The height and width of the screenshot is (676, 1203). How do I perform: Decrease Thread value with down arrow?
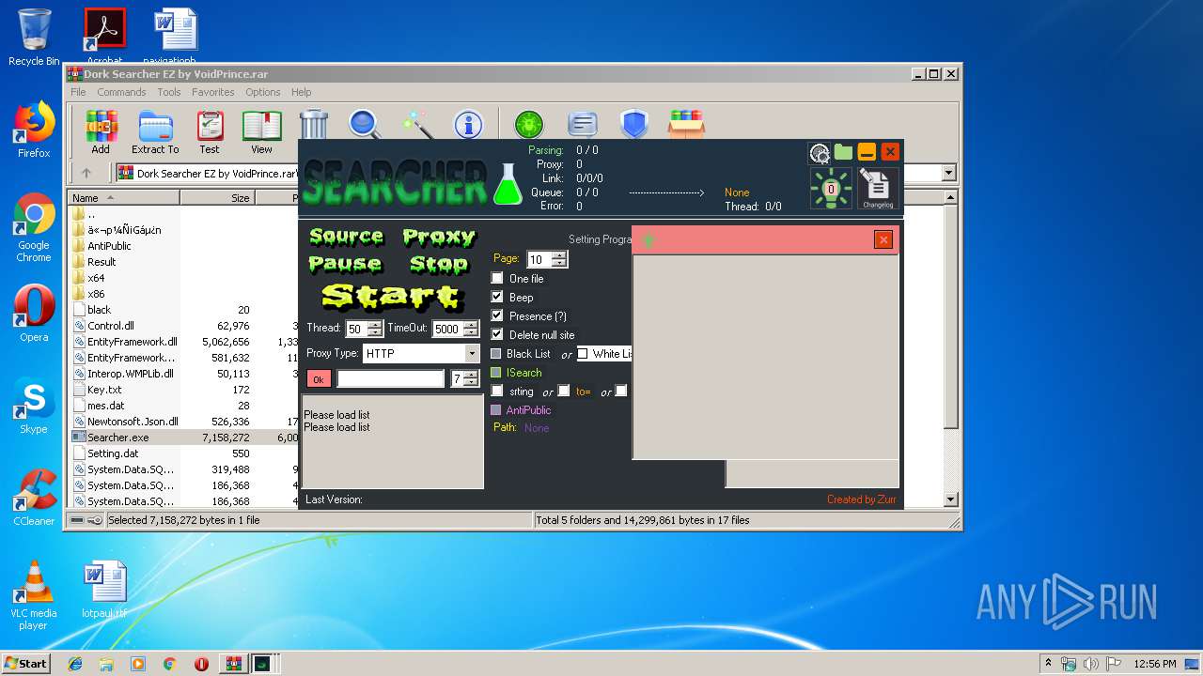[x=374, y=333]
